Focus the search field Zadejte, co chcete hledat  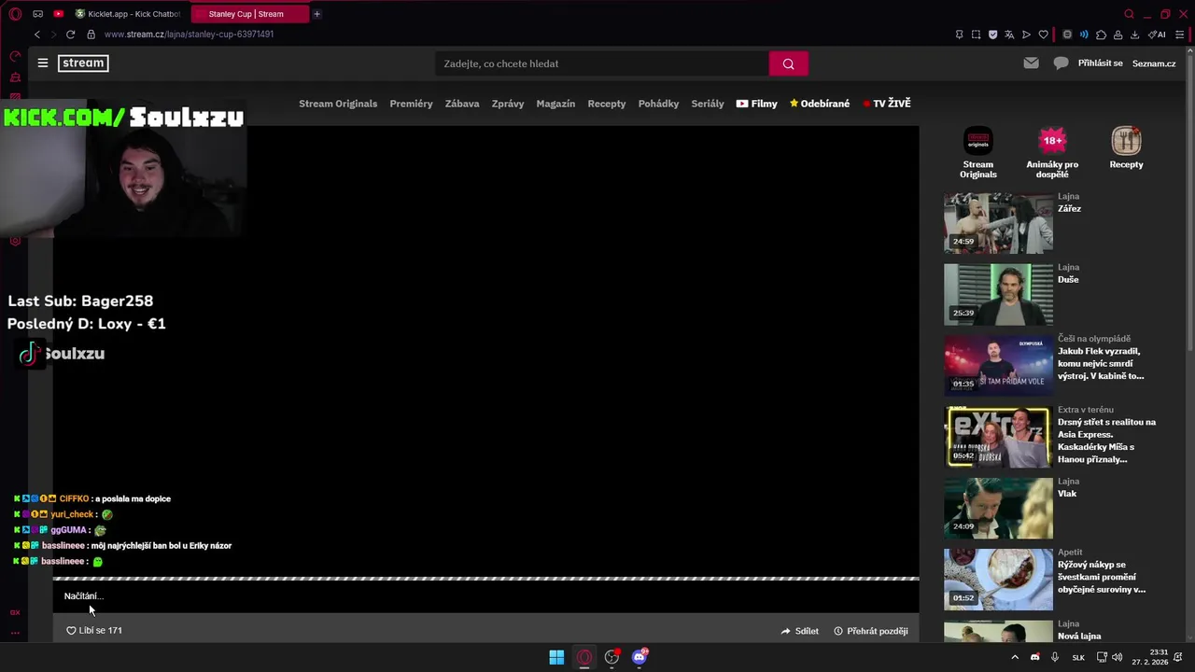(602, 63)
